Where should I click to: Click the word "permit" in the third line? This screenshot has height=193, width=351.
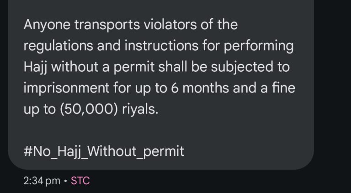(134, 67)
